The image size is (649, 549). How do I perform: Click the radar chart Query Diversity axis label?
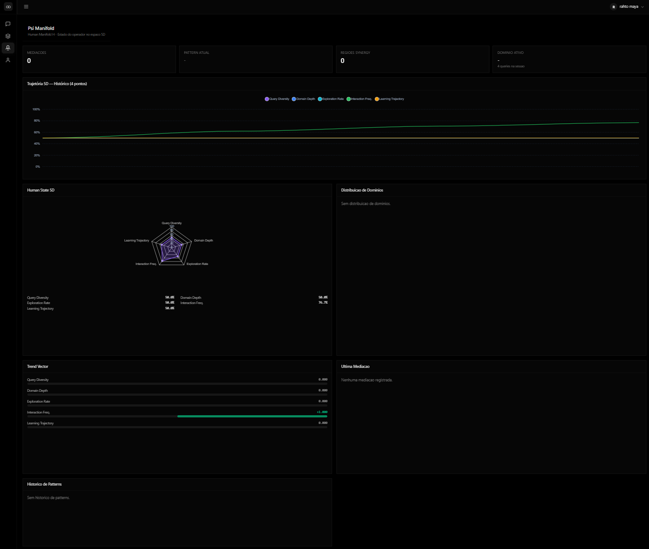172,223
